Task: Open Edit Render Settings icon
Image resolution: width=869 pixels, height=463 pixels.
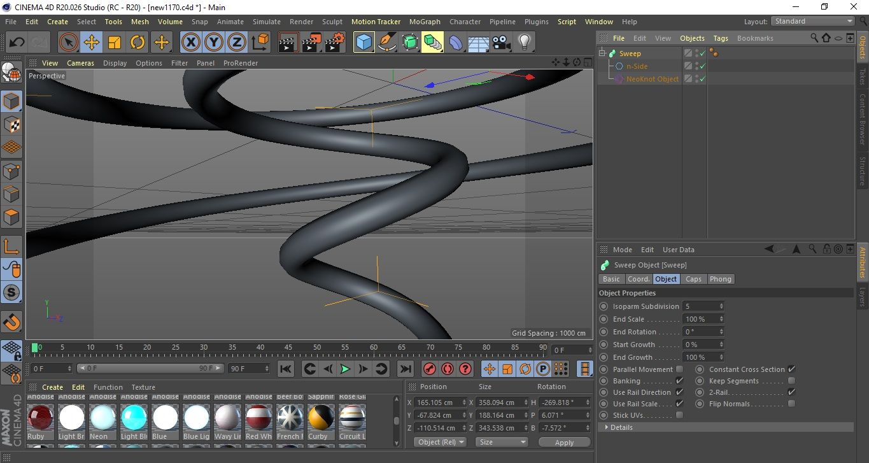Action: point(334,43)
